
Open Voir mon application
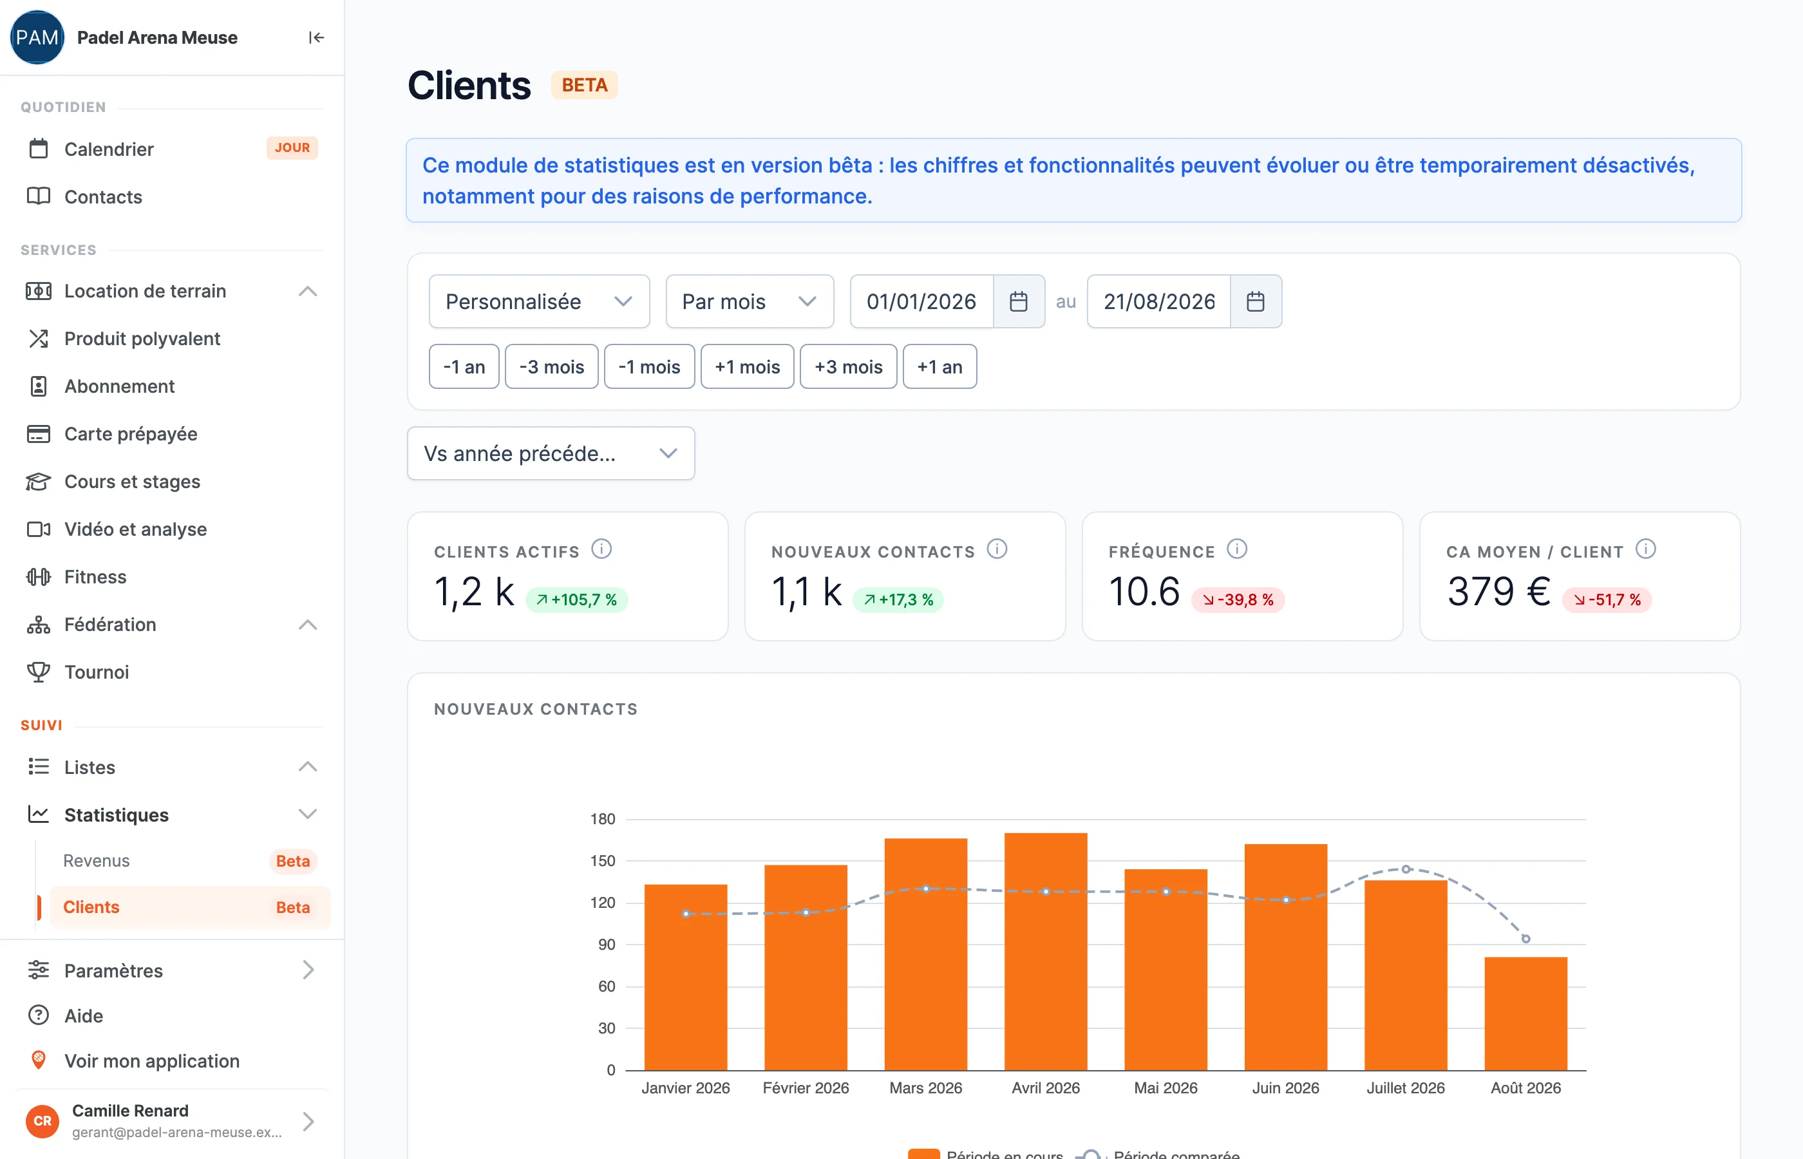point(173,1060)
